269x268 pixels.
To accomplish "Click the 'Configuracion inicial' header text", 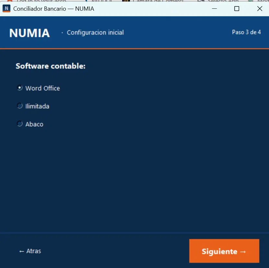I will click(95, 32).
